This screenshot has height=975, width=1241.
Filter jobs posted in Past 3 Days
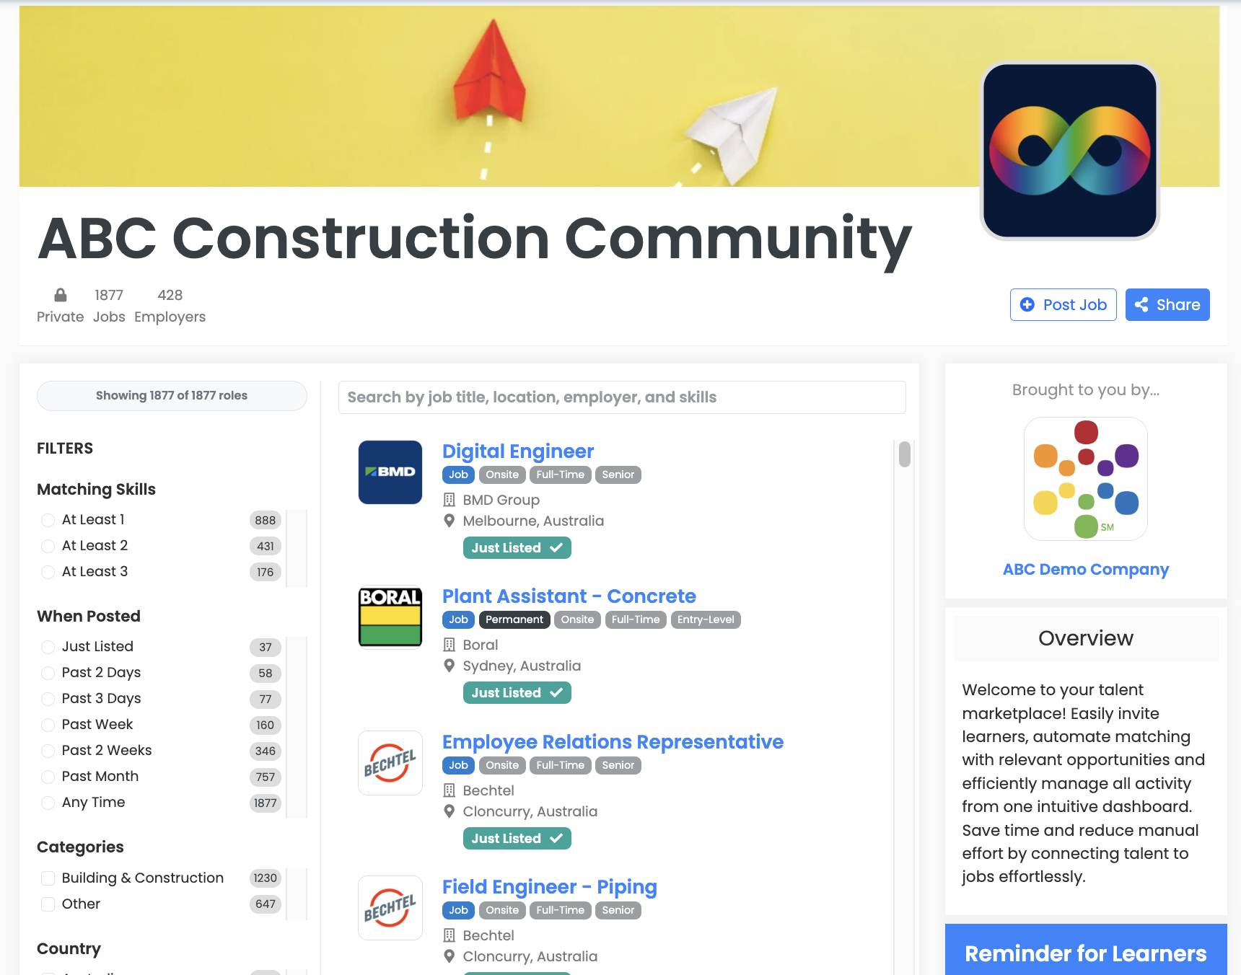click(48, 699)
